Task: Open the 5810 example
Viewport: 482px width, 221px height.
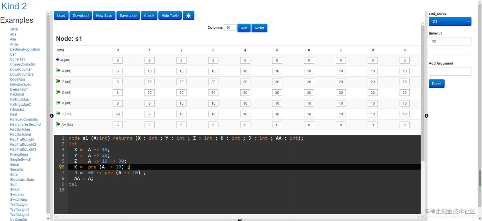Action: coord(14,29)
